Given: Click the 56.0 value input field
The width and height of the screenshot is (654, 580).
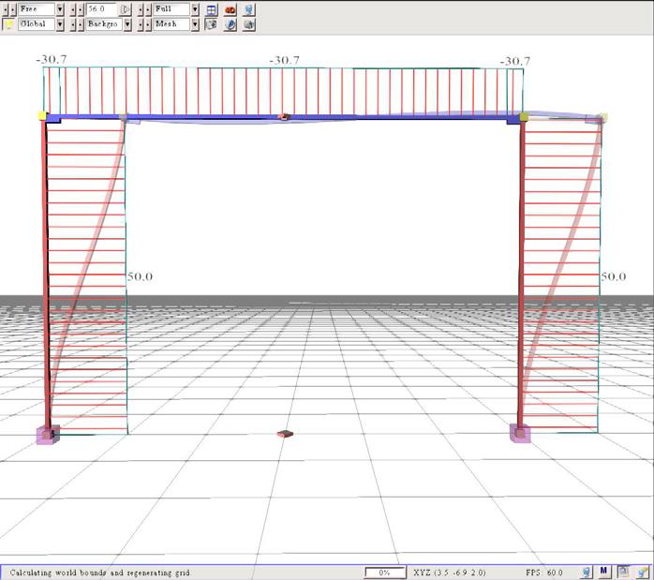Looking at the screenshot, I should 103,9.
